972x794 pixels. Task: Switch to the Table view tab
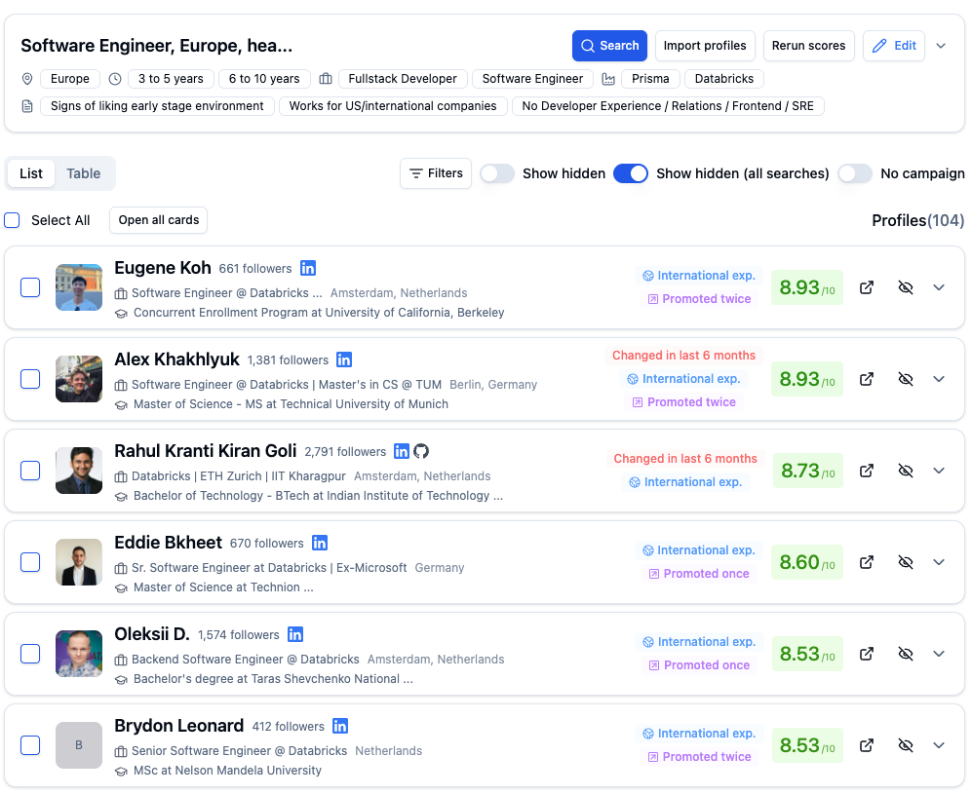84,173
